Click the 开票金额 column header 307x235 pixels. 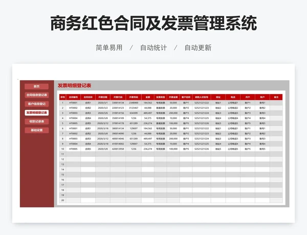click(173, 97)
